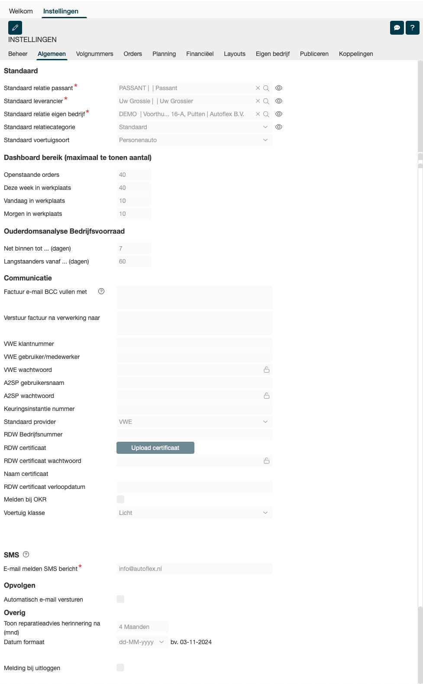The height and width of the screenshot is (684, 423).
Task: Switch to the Financiëel tab
Action: coord(200,54)
